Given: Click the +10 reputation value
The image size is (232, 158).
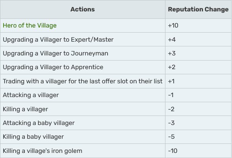Looking at the screenshot, I should (173, 26).
